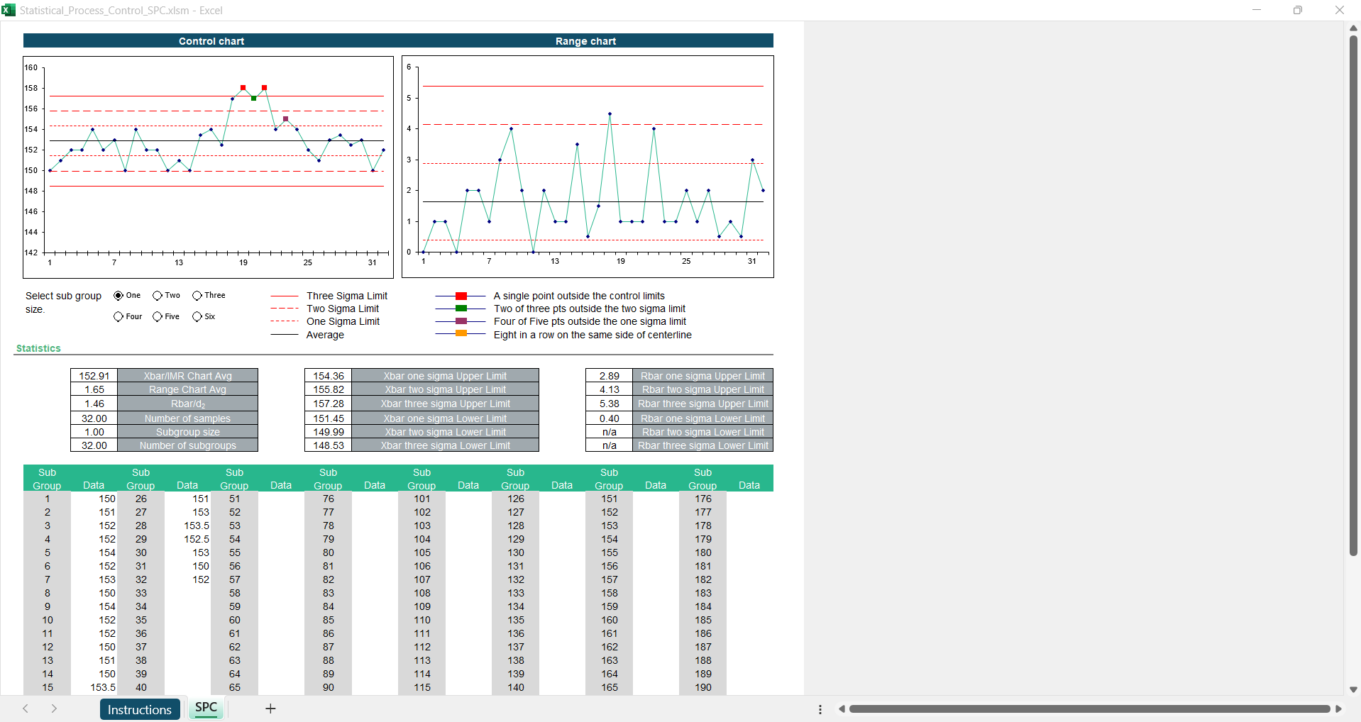Click the Xbar/IMR Chart Avg value cell
Viewport: 1361px width, 722px height.
tap(94, 376)
